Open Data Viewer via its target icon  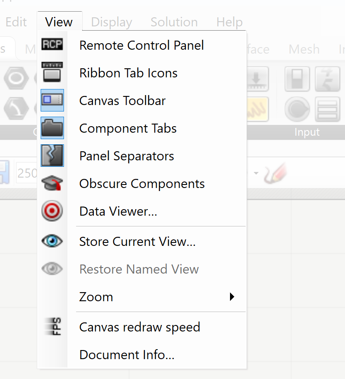point(52,211)
